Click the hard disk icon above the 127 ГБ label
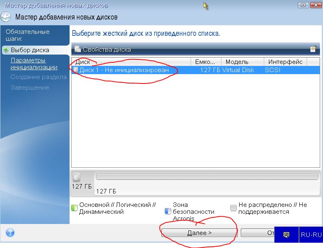This screenshot has width=323, height=248. [77, 177]
